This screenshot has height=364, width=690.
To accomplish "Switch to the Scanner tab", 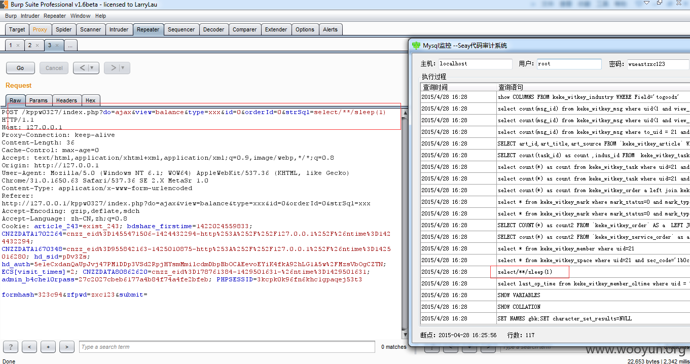I will pos(91,29).
